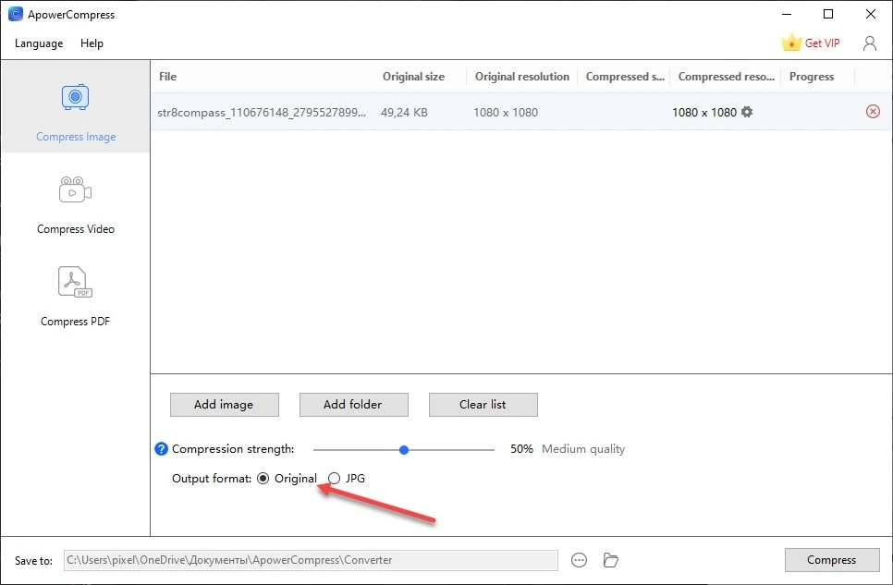This screenshot has height=585, width=893.
Task: Click the Compressed resolution column header
Action: [726, 77]
